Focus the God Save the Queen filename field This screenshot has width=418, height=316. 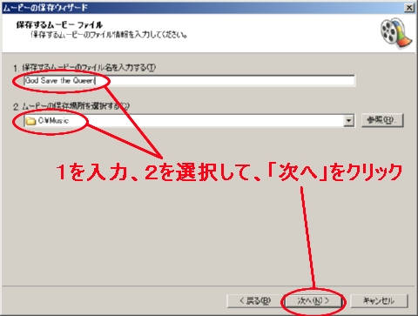point(189,80)
